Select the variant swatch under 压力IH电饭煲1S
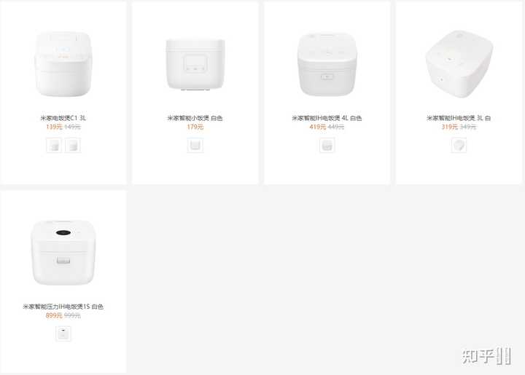 click(x=63, y=333)
